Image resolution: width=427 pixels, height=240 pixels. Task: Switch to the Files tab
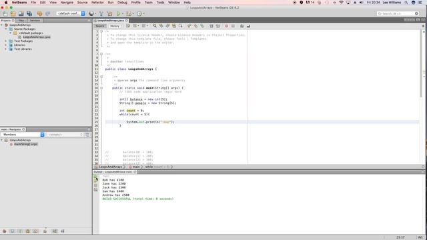(21, 21)
